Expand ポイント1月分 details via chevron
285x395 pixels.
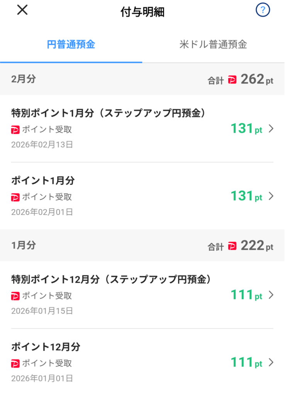pos(271,196)
